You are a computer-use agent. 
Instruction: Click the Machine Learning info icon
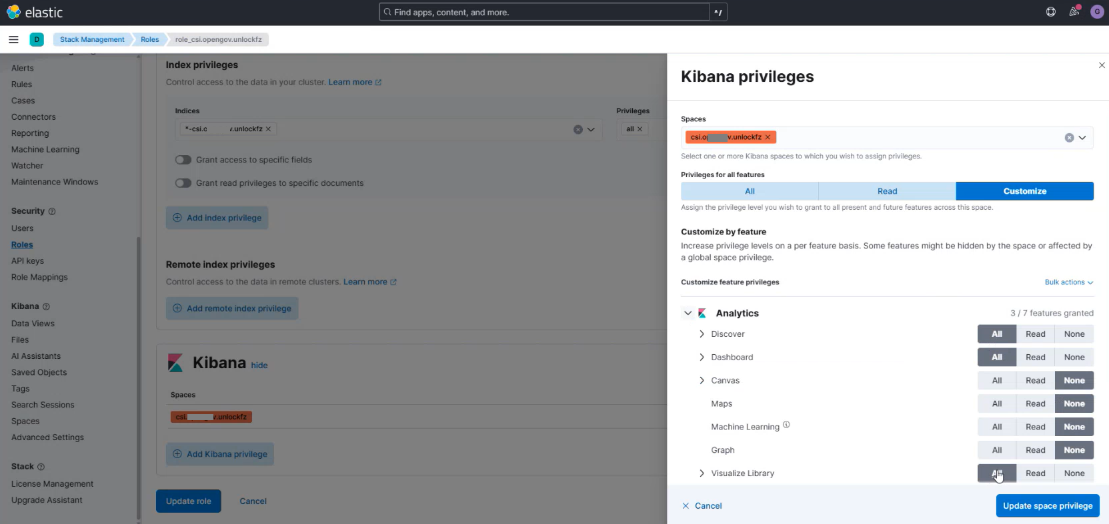[x=786, y=425]
